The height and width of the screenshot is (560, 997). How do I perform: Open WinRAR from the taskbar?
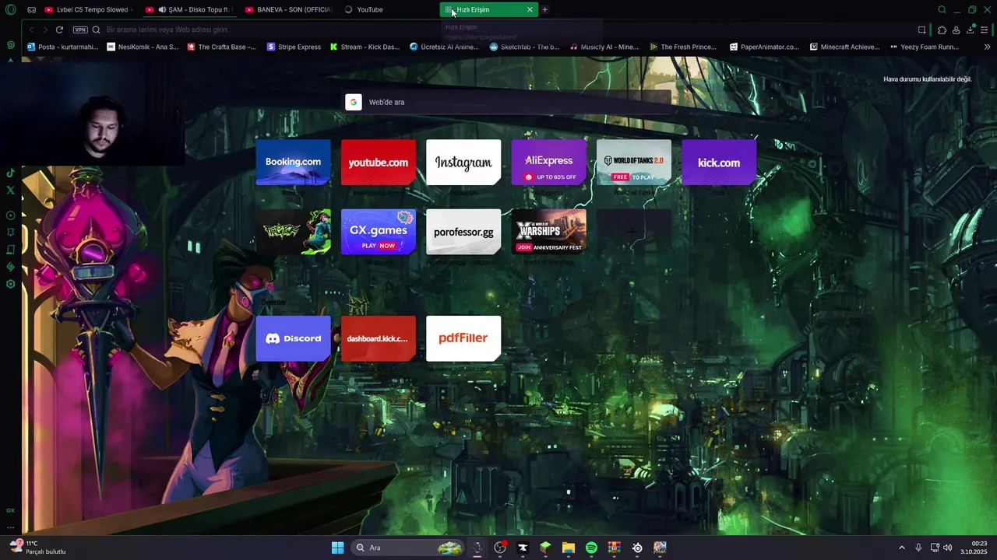coord(615,548)
